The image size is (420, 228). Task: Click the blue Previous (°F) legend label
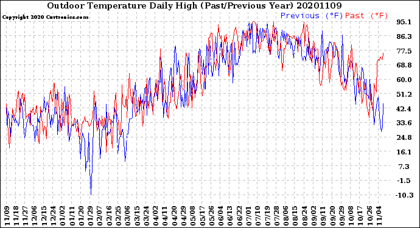click(x=312, y=16)
